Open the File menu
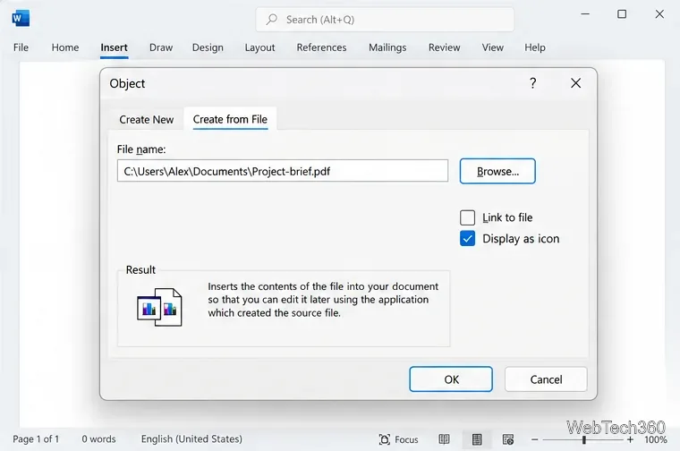 [x=21, y=47]
